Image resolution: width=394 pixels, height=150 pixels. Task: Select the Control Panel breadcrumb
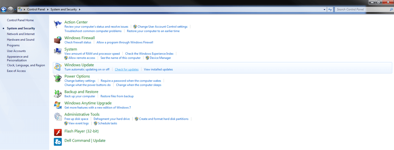pyautogui.click(x=36, y=9)
